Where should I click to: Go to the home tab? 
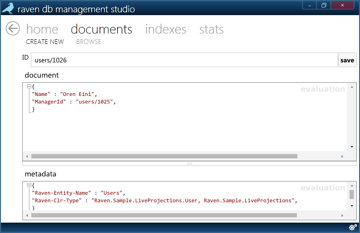point(42,29)
